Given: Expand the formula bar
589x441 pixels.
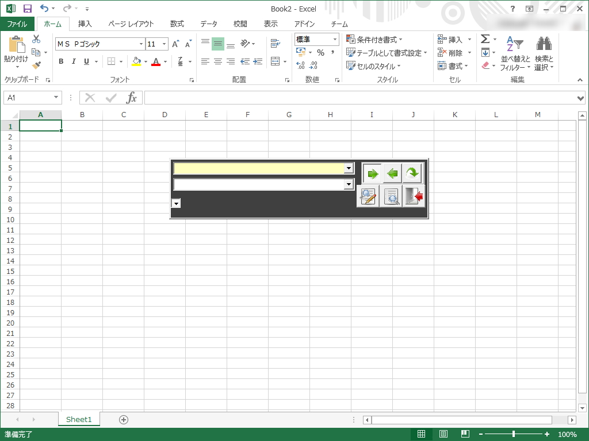Looking at the screenshot, I should coord(580,98).
